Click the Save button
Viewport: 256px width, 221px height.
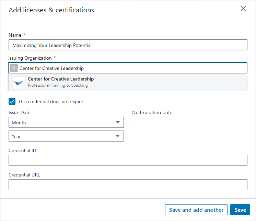pyautogui.click(x=240, y=210)
